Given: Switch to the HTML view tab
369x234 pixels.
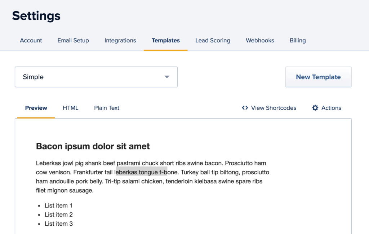Looking at the screenshot, I should pyautogui.click(x=70, y=108).
